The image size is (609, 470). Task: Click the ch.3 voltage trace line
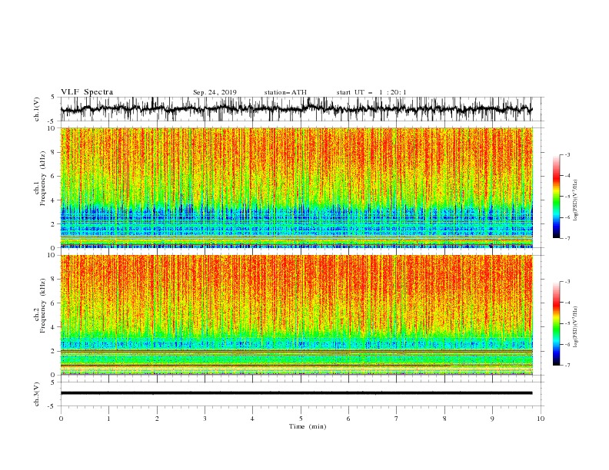[x=296, y=393]
